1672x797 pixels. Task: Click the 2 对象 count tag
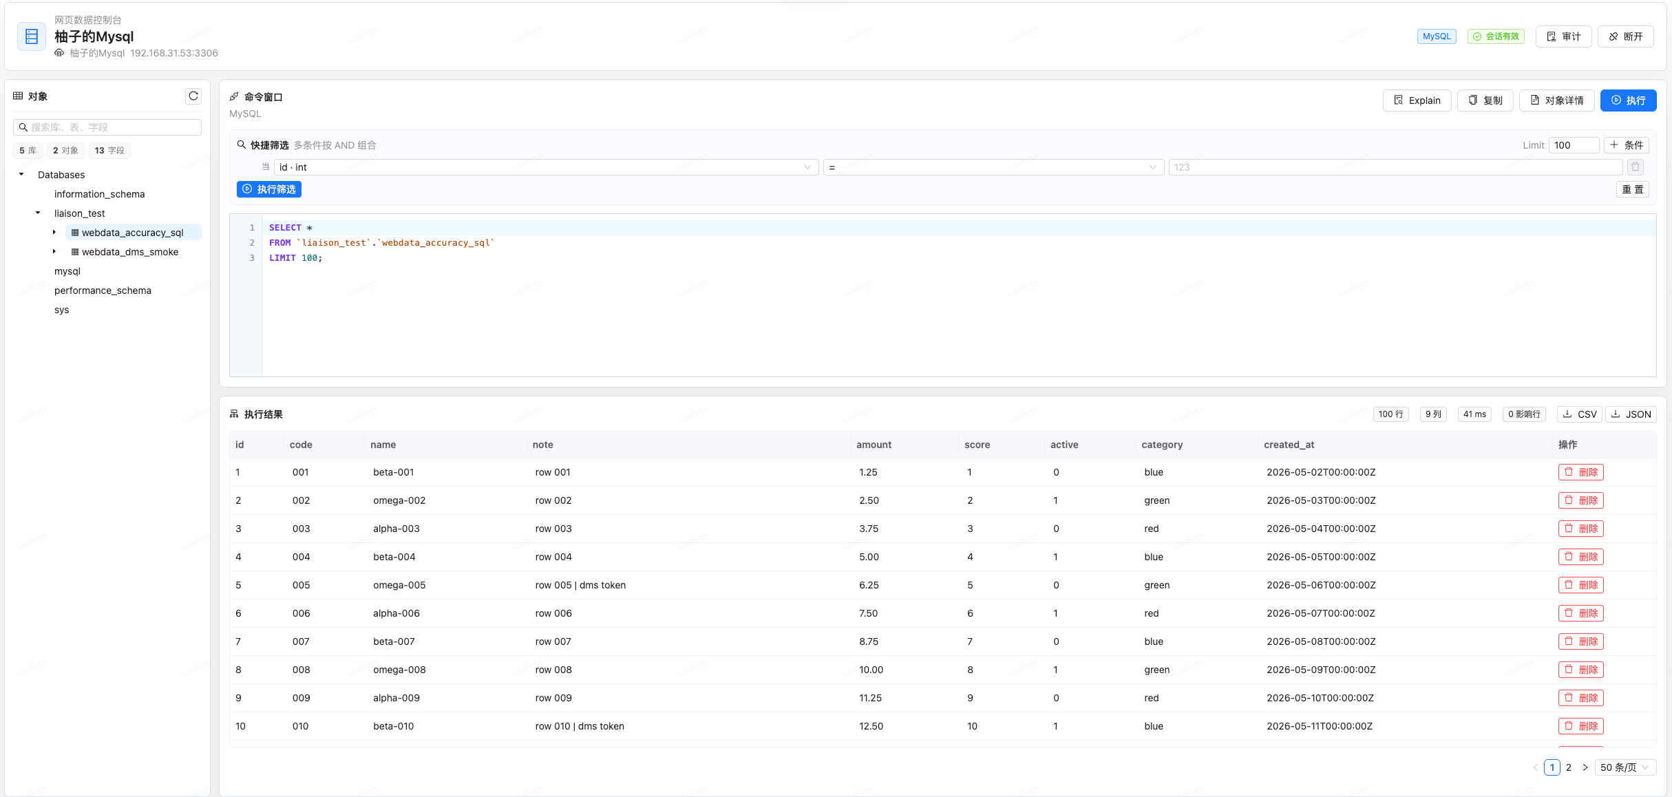pos(65,151)
